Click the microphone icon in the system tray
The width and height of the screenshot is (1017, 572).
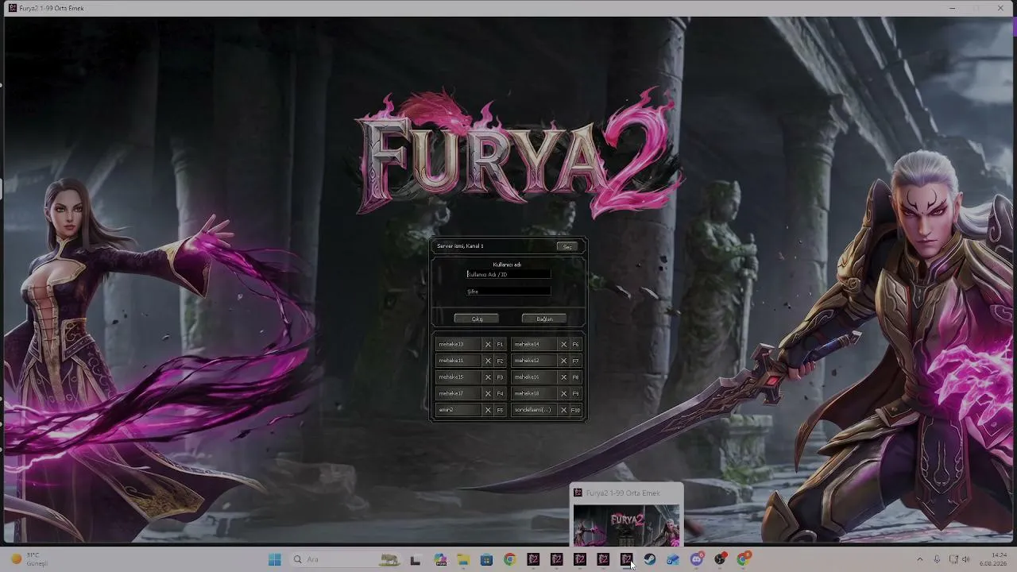pos(938,559)
